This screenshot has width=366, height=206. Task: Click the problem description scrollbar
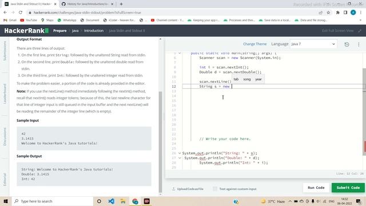160,141
